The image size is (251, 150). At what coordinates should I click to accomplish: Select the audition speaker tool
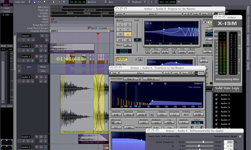59,2
